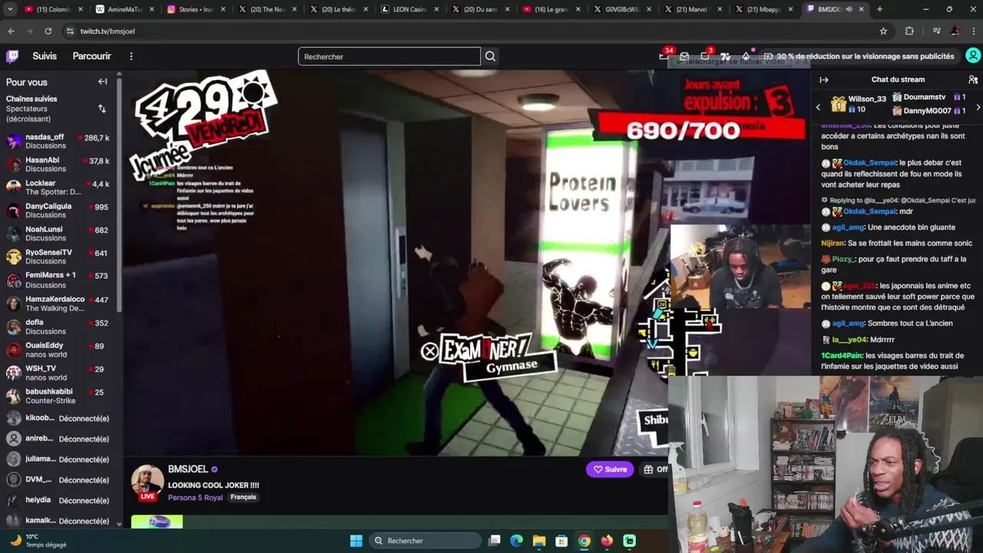Image resolution: width=983 pixels, height=553 pixels.
Task: Reload the browser page
Action: pyautogui.click(x=48, y=31)
